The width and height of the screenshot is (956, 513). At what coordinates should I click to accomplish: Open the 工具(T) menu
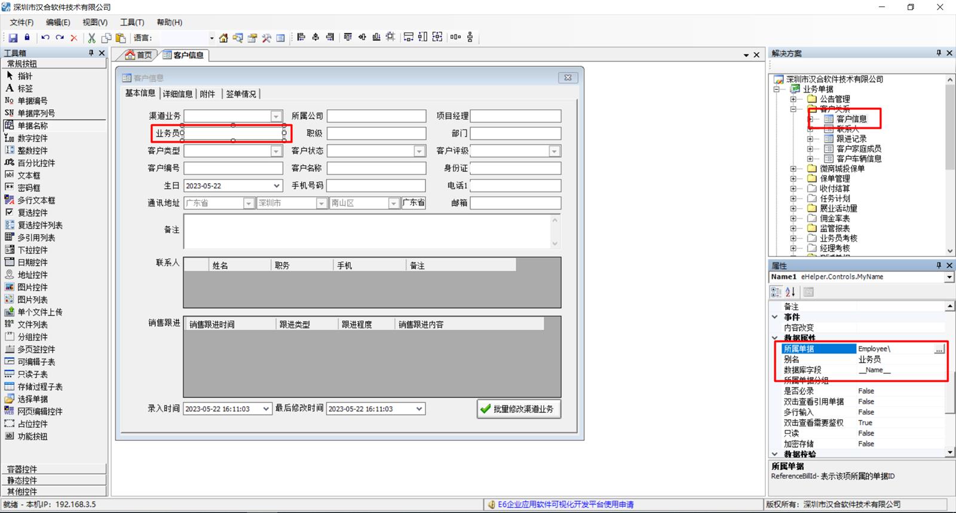click(132, 22)
